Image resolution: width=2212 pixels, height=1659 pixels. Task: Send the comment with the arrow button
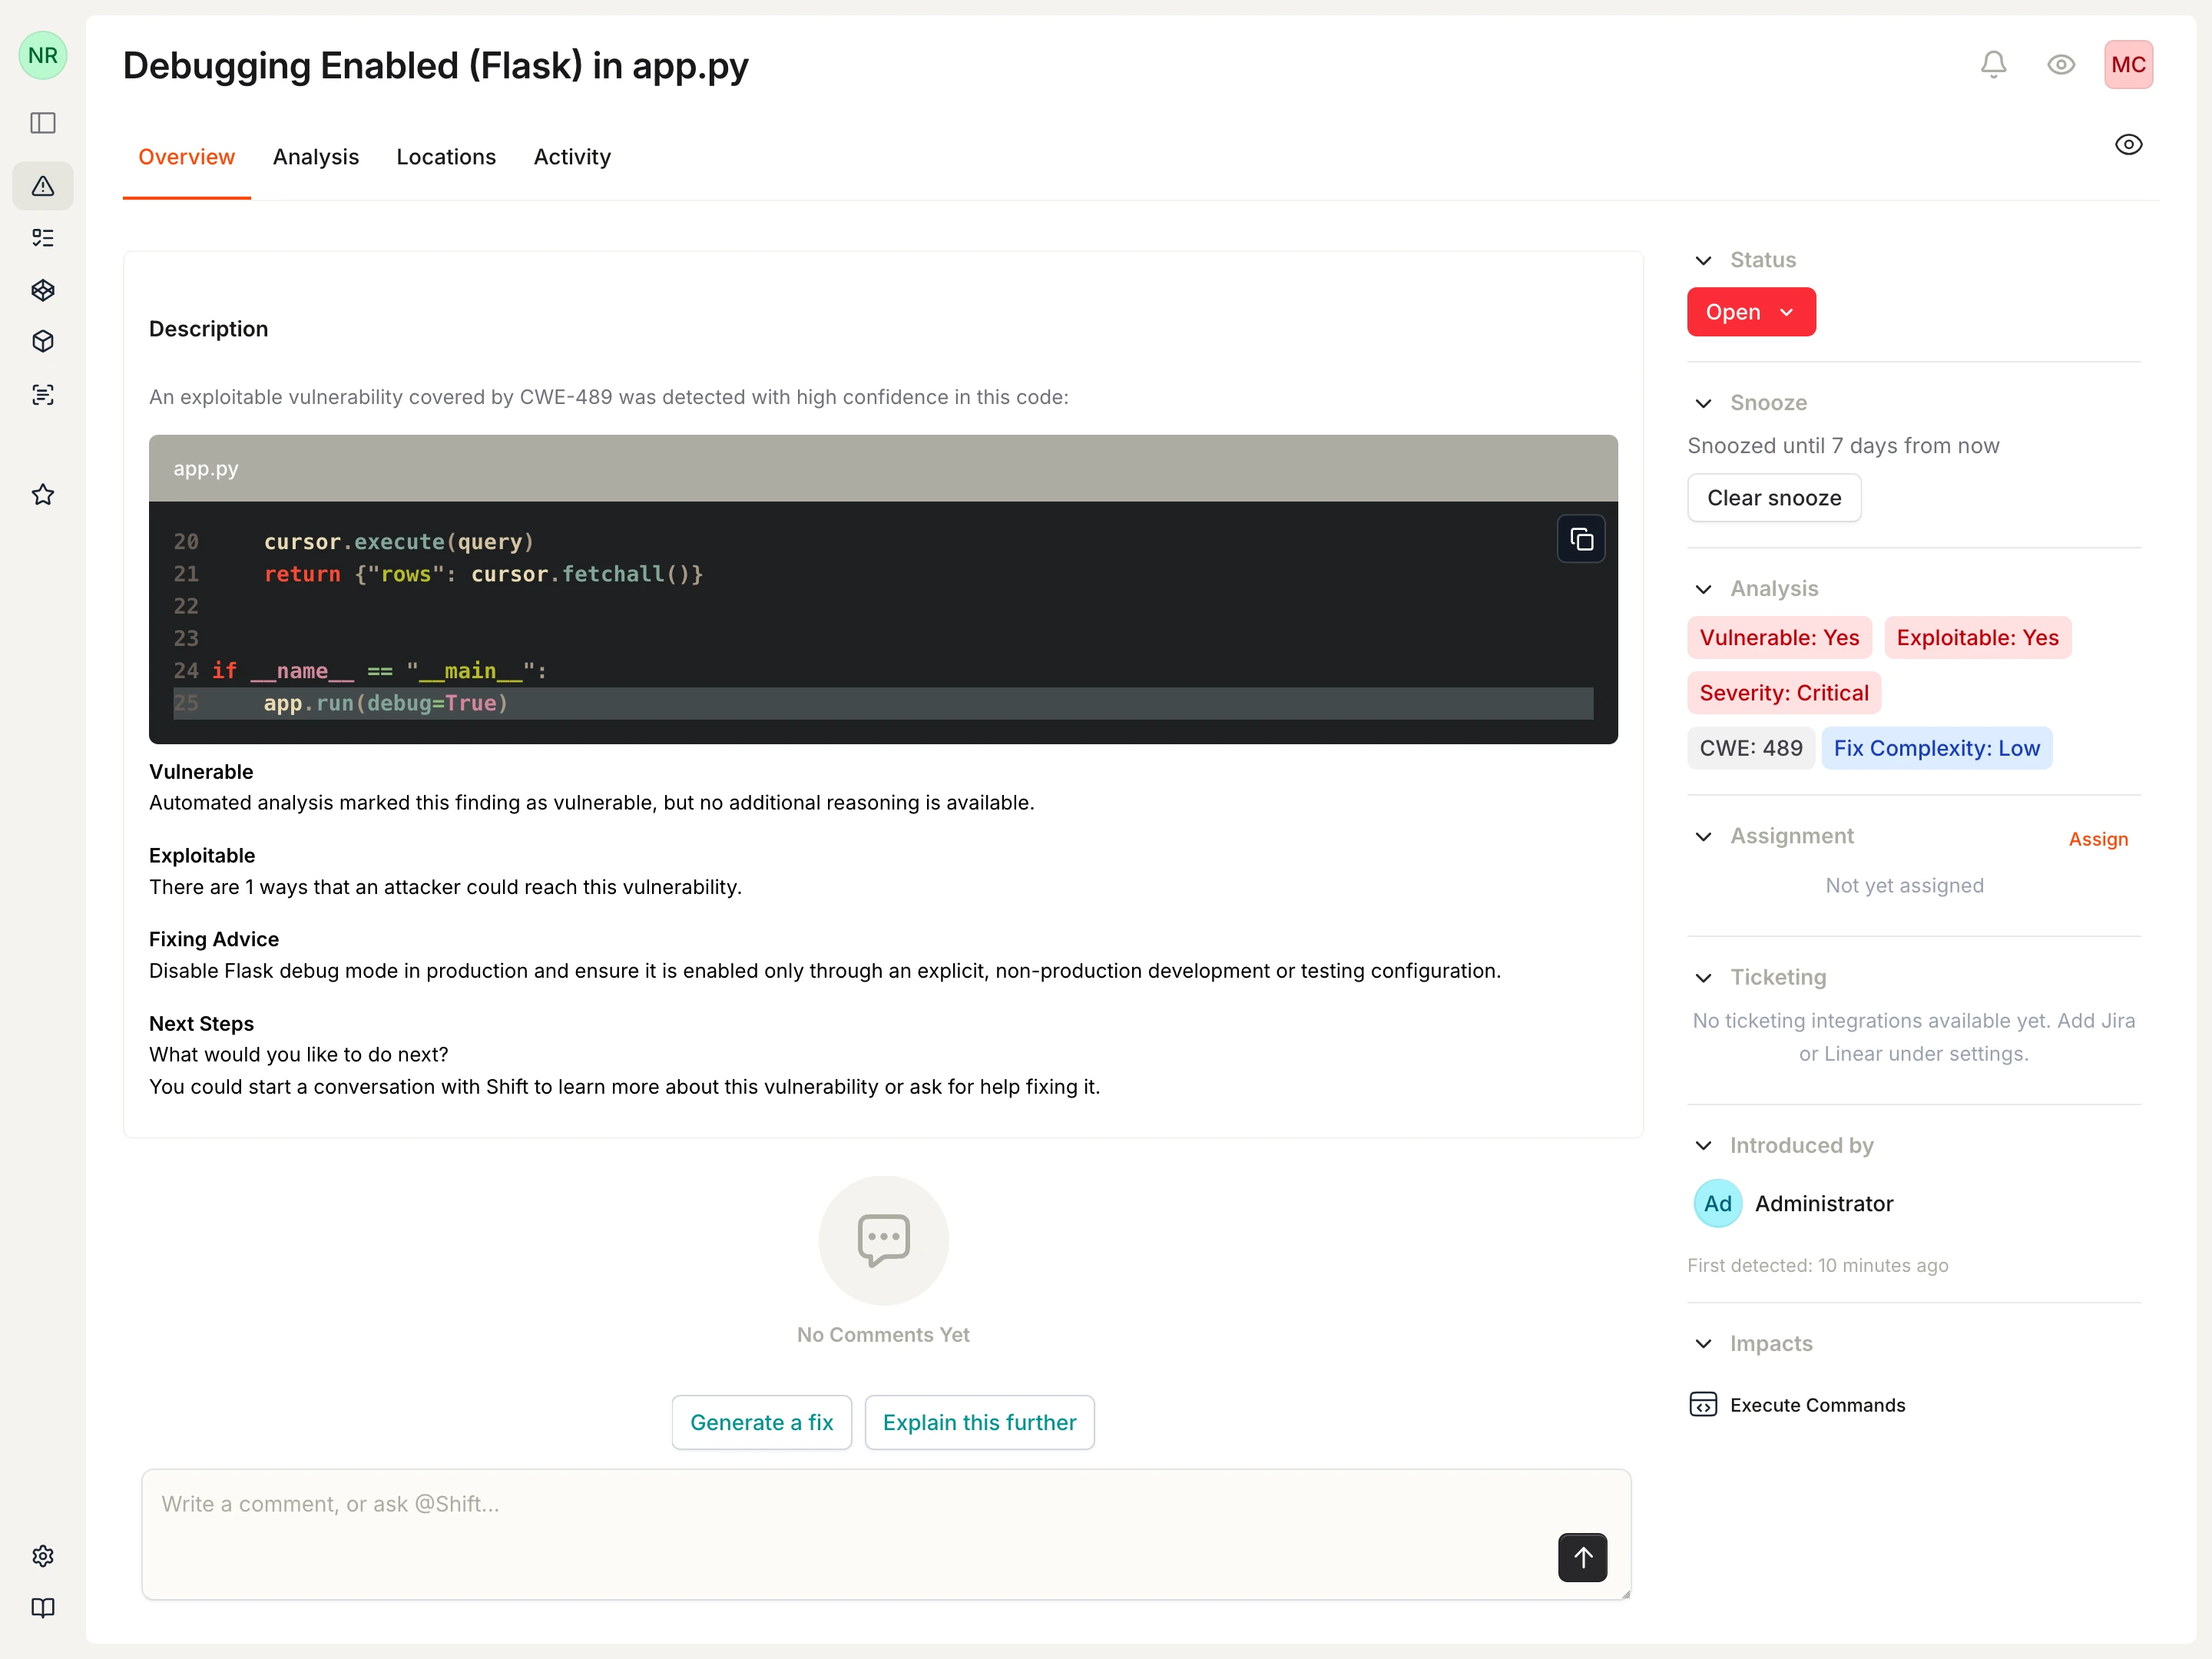(x=1583, y=1557)
